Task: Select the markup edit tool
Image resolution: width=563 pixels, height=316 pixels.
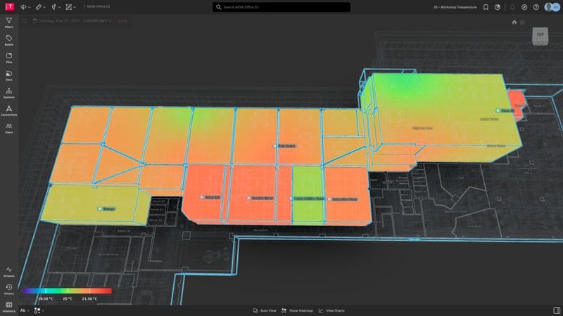Action: click(68, 7)
